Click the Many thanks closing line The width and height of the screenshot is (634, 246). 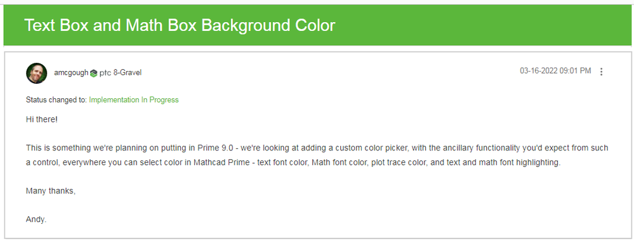click(x=51, y=191)
